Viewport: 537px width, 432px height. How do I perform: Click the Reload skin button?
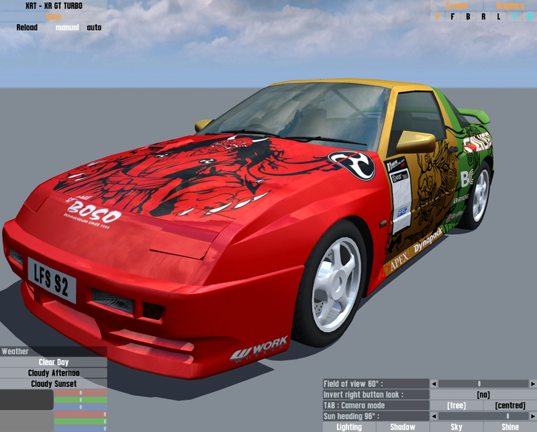[x=27, y=28]
